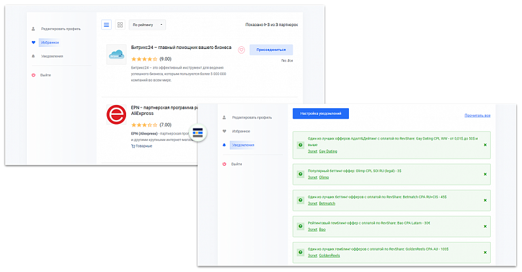The height and width of the screenshot is (272, 522).
Task: Choose 'Выйти' in notifications screen sidebar
Action: [237, 164]
